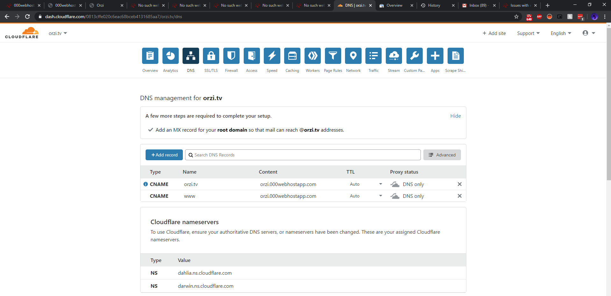
Task: Open the Overview section icon
Action: click(150, 56)
